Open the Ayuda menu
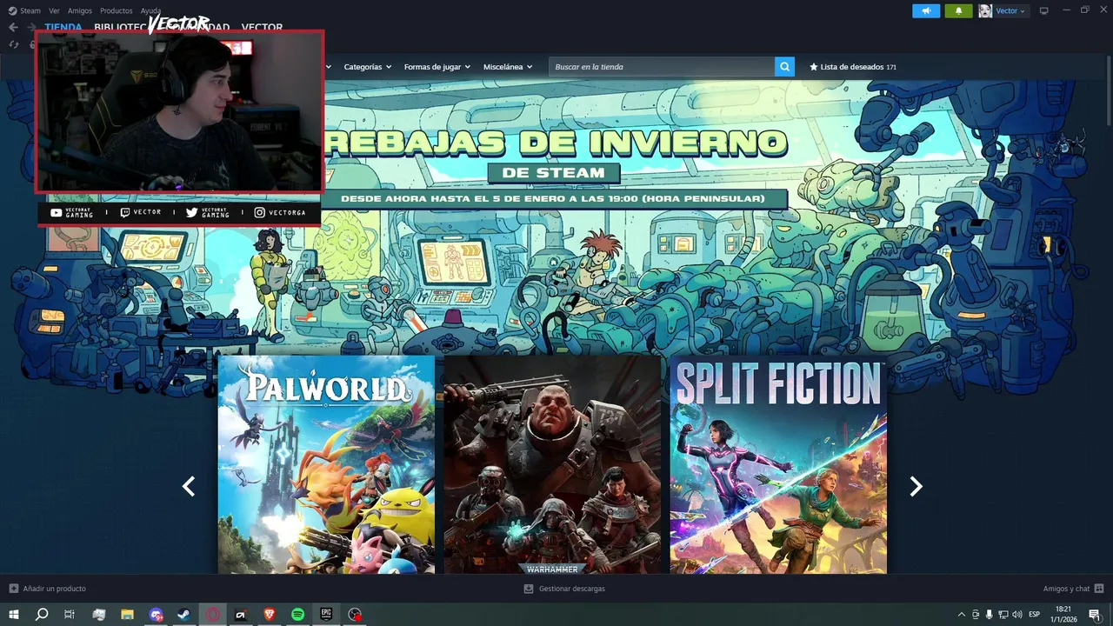 point(150,10)
